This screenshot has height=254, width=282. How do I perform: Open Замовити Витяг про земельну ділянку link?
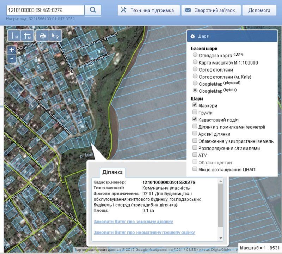(133, 222)
